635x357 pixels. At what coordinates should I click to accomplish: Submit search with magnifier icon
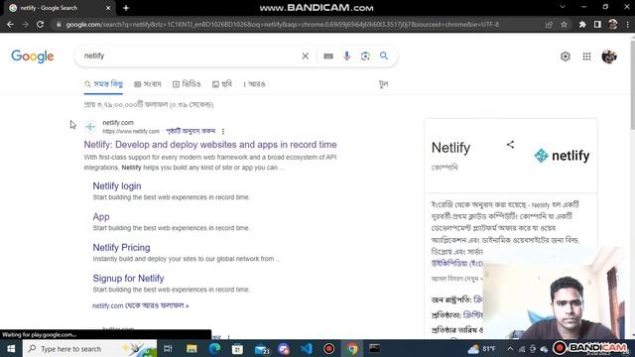(x=384, y=56)
